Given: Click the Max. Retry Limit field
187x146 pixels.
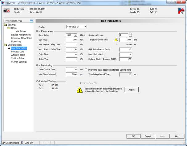Looking at the screenshot, I should tap(125, 55).
